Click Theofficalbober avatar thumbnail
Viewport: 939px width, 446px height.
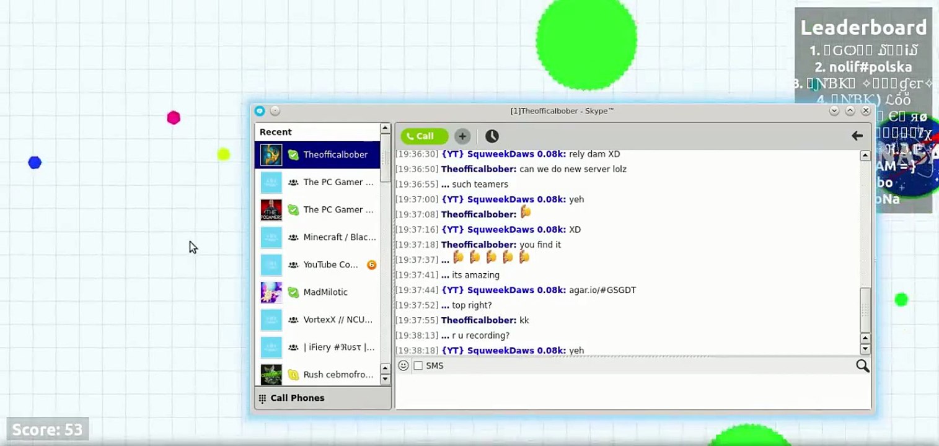coord(271,155)
